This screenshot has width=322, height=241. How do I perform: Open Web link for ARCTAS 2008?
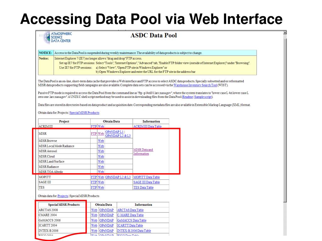94,210
